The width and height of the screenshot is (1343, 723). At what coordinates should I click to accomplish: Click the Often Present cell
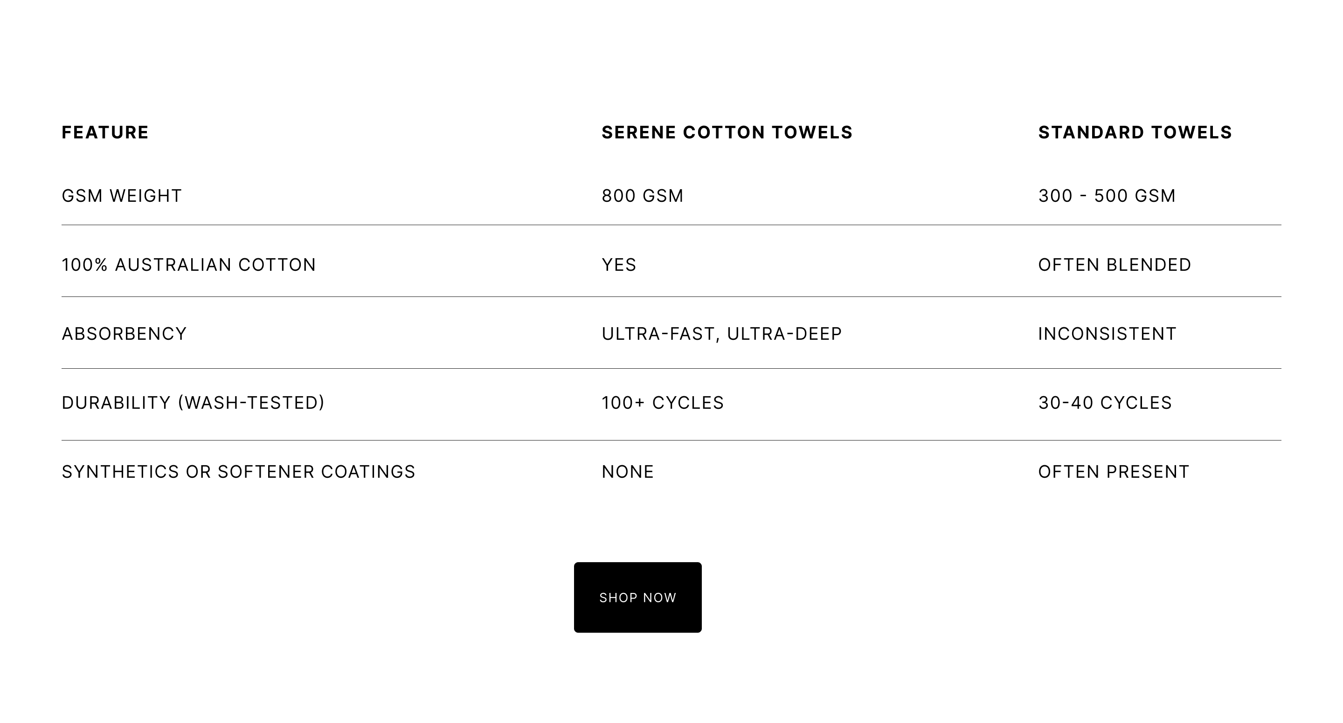pos(1114,472)
